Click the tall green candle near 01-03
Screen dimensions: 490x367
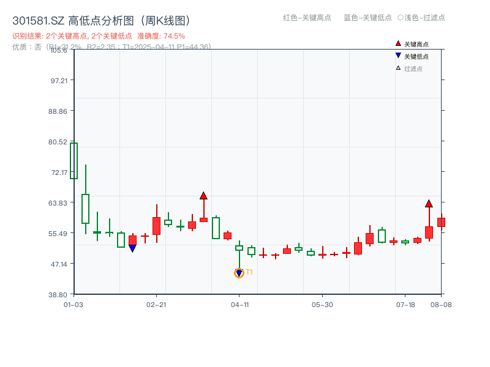(73, 160)
